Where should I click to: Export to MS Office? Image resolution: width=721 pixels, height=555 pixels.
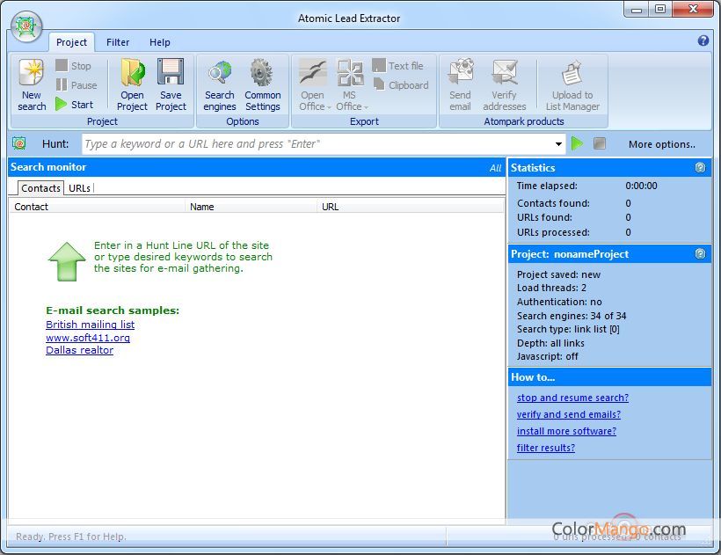pyautogui.click(x=351, y=85)
